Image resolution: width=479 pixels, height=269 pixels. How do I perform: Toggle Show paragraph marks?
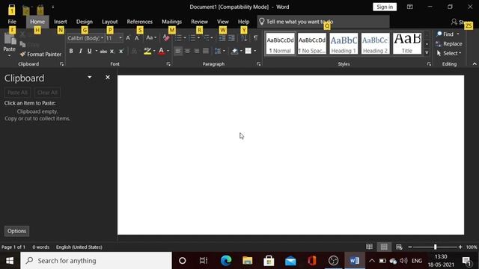tap(255, 38)
